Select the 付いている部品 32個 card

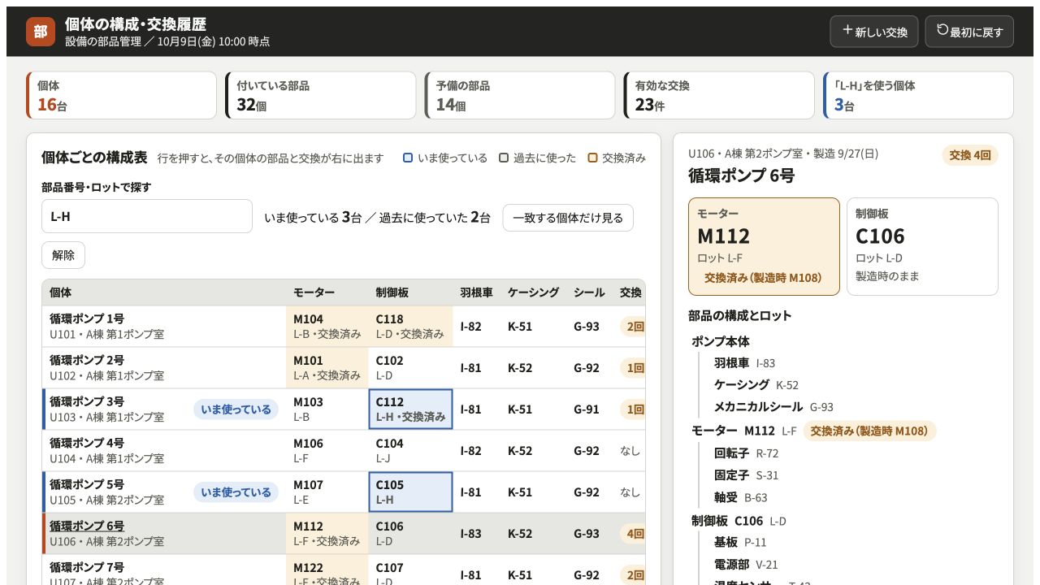pos(321,95)
